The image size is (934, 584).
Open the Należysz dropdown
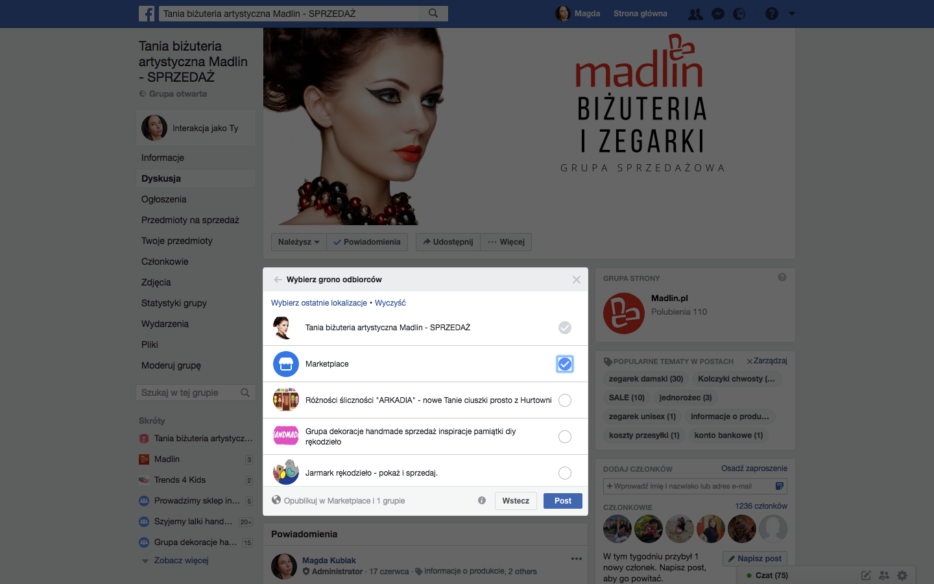click(299, 242)
